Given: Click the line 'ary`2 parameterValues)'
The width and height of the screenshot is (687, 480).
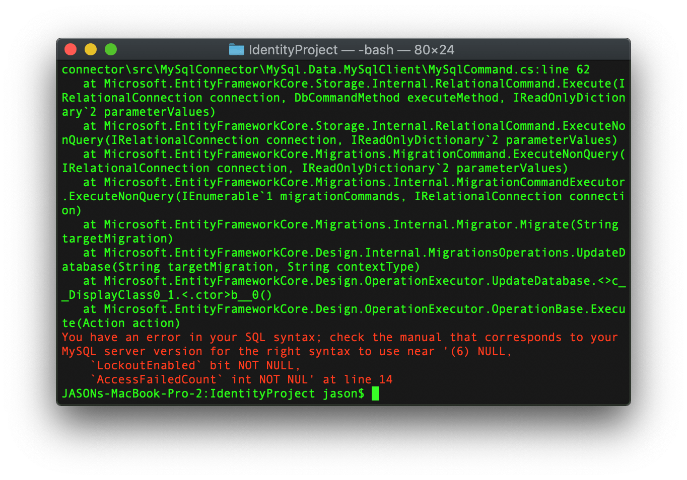Looking at the screenshot, I should coord(139,112).
